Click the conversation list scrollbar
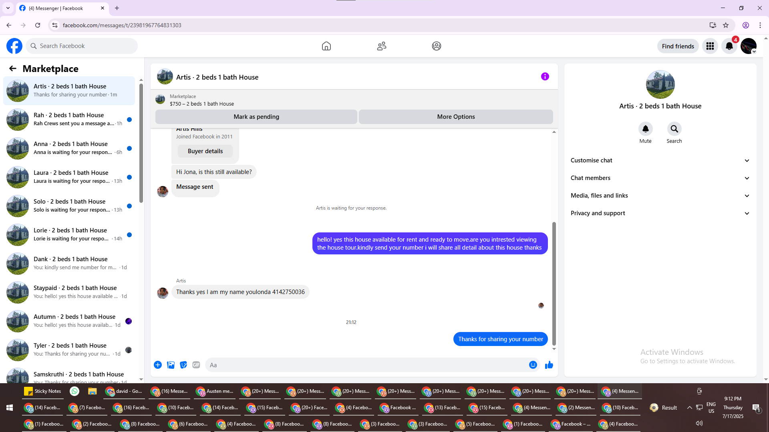Screen dimensions: 769x432 coord(141,143)
